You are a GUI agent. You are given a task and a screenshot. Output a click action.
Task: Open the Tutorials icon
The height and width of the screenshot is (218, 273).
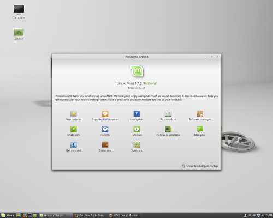point(136,129)
